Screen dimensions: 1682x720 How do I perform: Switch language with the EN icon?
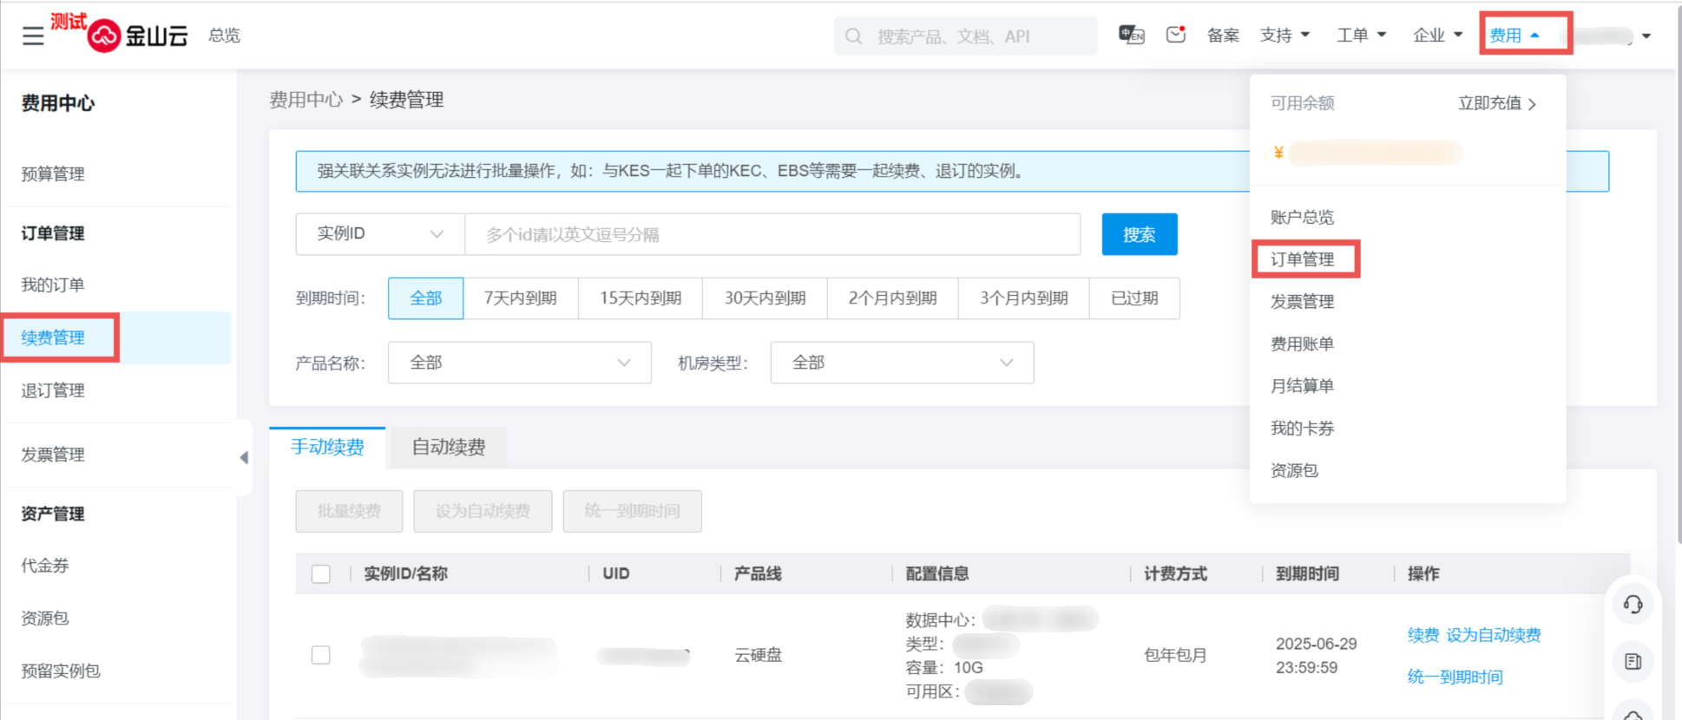(x=1131, y=35)
